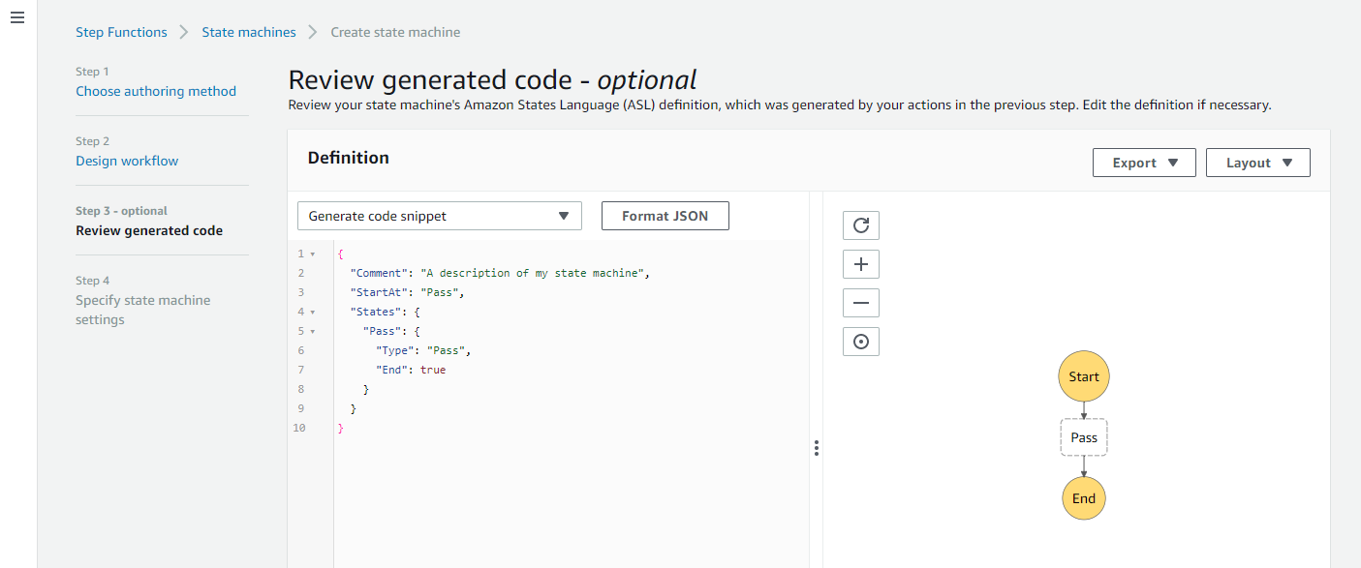Click the "Type": "Pass" code line
Image resolution: width=1361 pixels, height=568 pixels.
[x=423, y=350]
